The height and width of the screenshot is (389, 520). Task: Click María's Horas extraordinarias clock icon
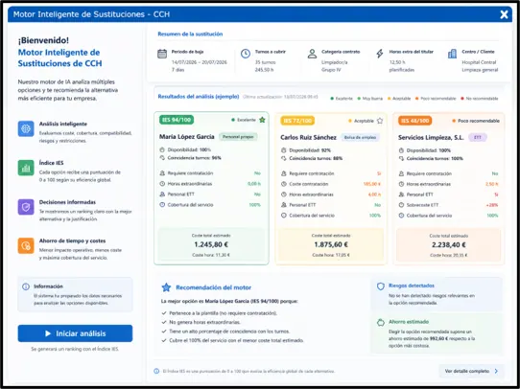(162, 184)
